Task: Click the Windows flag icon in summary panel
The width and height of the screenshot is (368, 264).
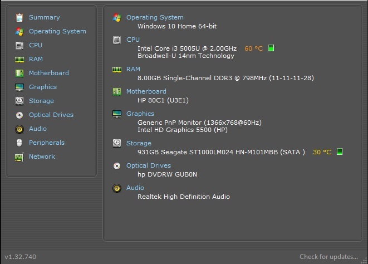Action: point(117,18)
